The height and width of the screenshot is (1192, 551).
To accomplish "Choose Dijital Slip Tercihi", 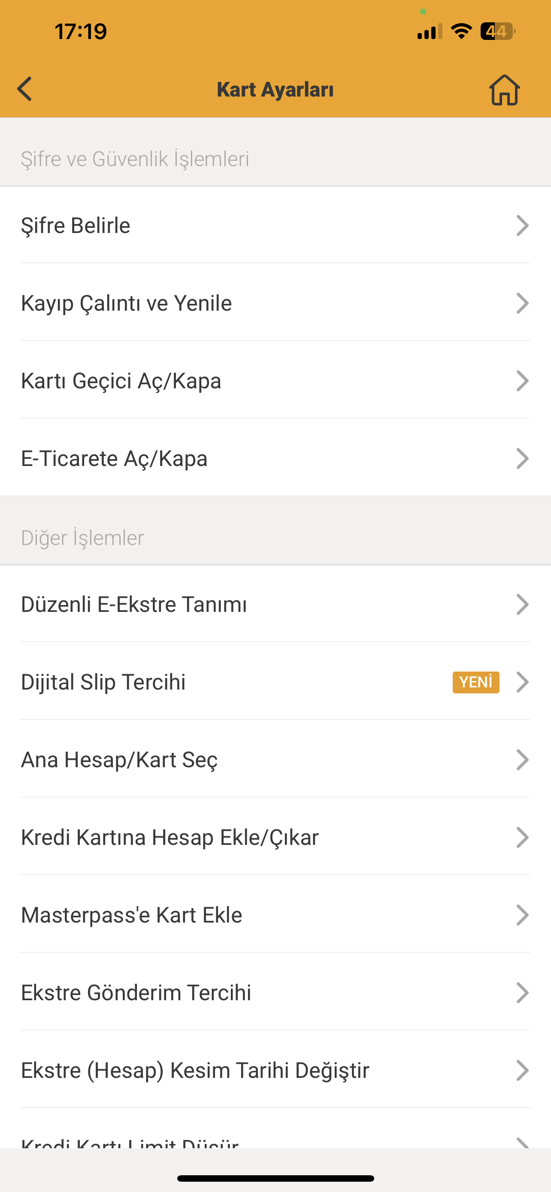I will pyautogui.click(x=103, y=682).
